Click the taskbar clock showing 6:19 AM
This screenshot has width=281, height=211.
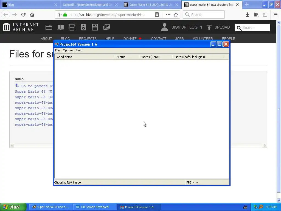[x=271, y=207]
